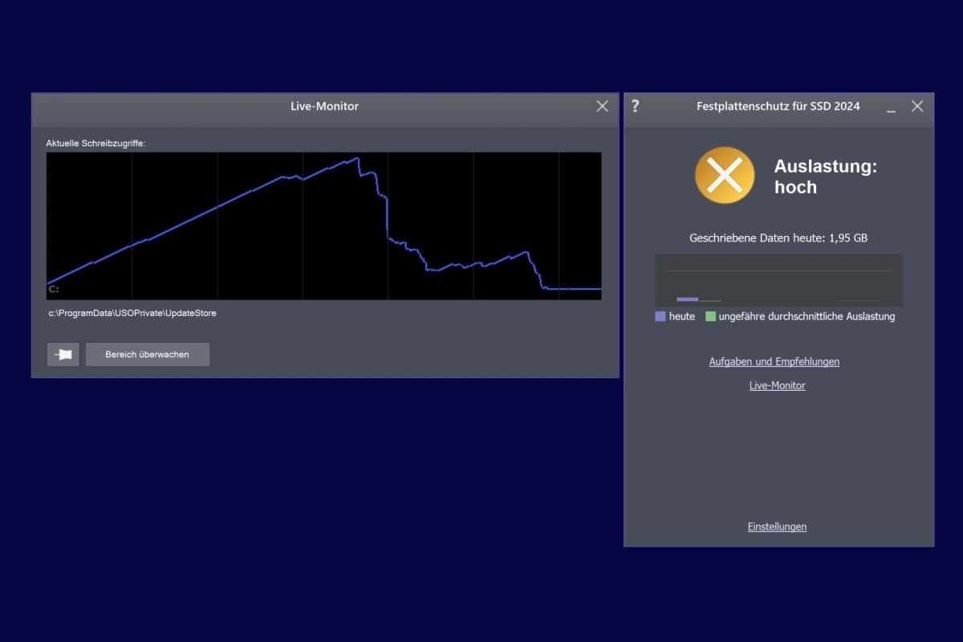Open help via the question mark icon

pyautogui.click(x=636, y=106)
